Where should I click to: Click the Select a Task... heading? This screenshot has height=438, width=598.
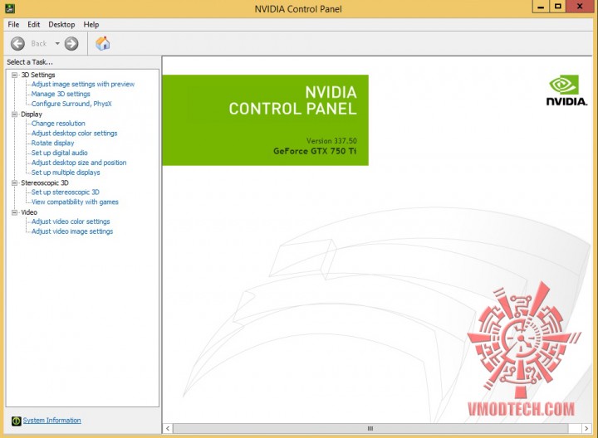point(30,62)
